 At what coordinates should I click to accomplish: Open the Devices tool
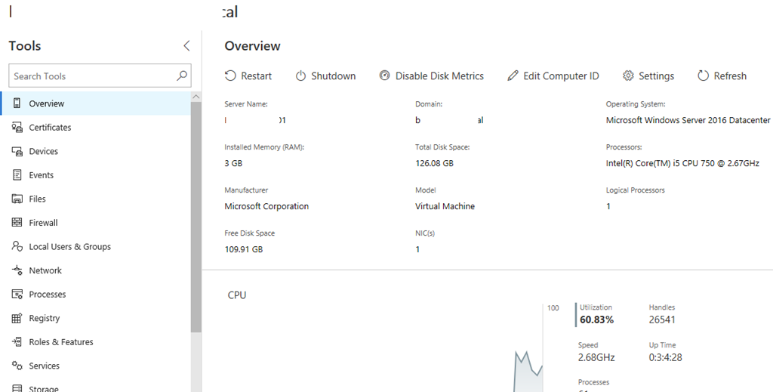(x=43, y=151)
